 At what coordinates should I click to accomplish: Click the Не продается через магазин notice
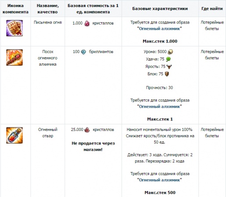(93, 146)
